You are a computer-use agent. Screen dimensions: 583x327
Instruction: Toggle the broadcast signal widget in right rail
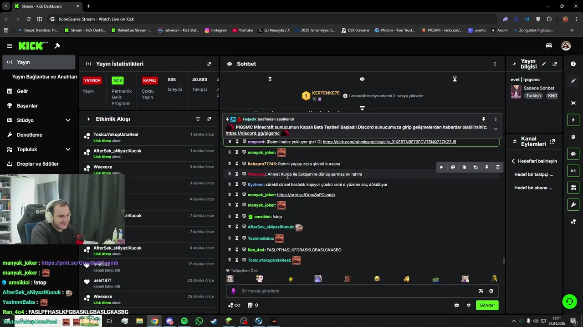click(x=573, y=171)
